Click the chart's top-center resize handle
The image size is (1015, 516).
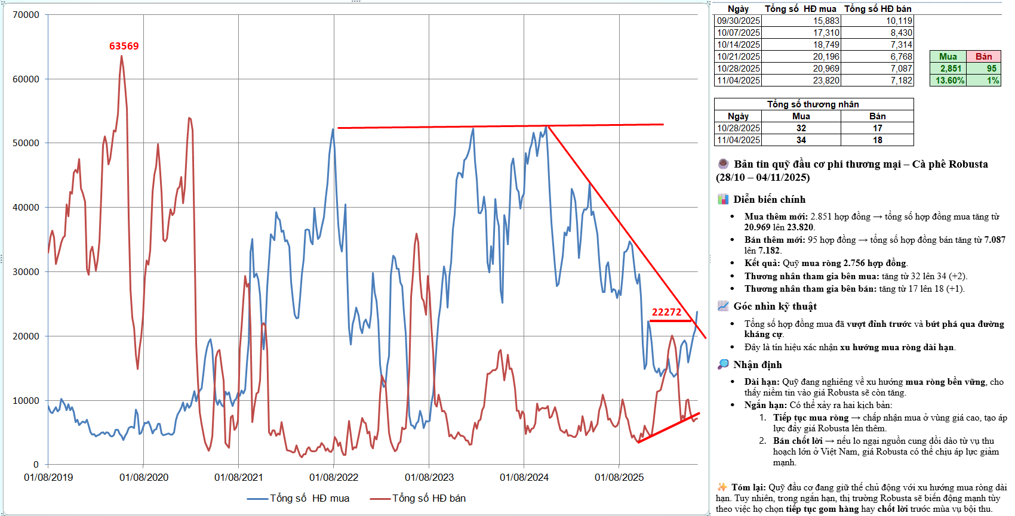click(356, 2)
